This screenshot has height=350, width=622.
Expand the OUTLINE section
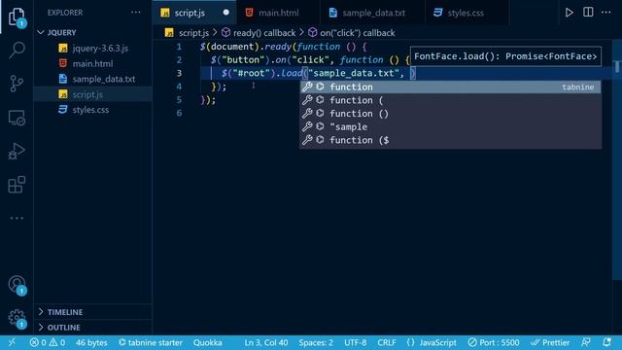click(93, 328)
